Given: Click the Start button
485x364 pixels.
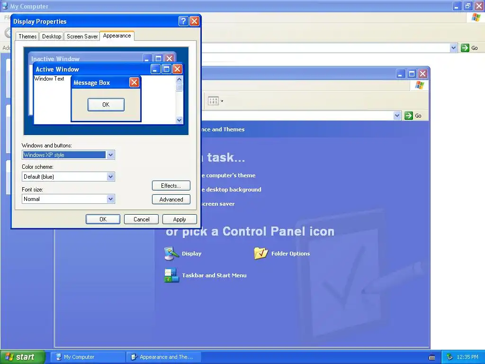Looking at the screenshot, I should click(x=23, y=357).
